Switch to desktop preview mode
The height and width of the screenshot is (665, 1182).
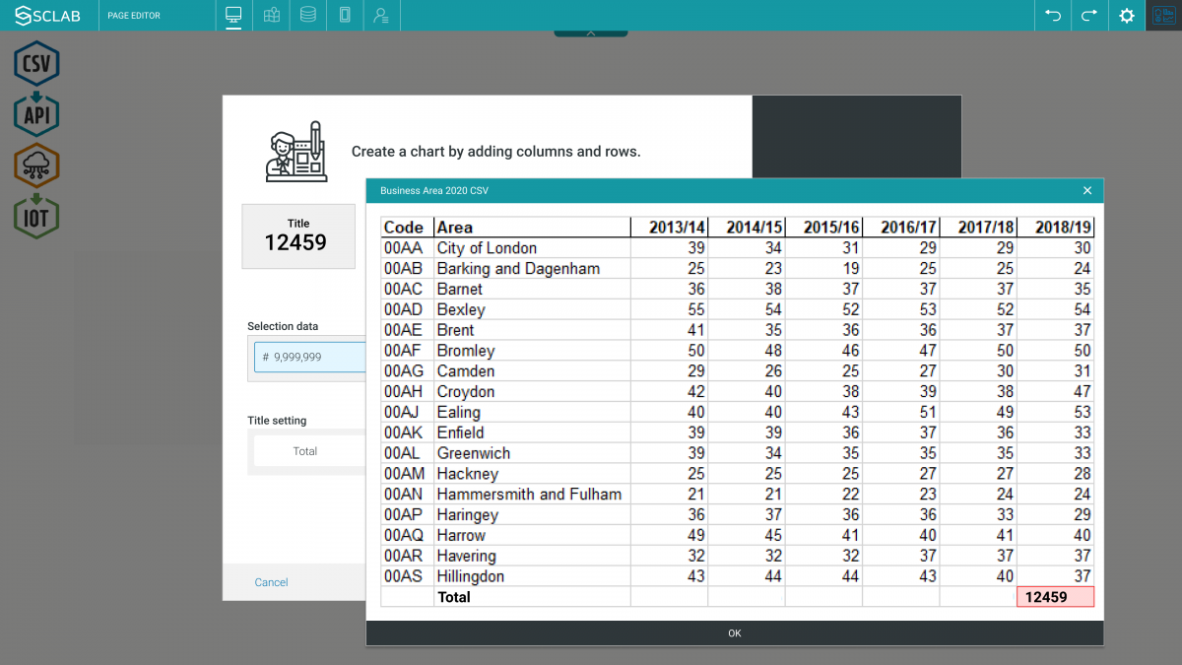(x=233, y=15)
